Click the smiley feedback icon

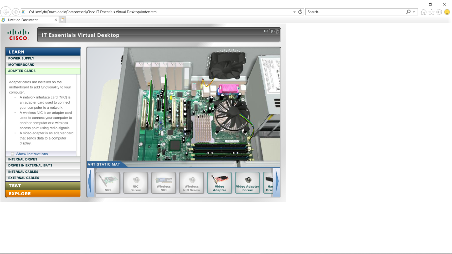(x=447, y=12)
